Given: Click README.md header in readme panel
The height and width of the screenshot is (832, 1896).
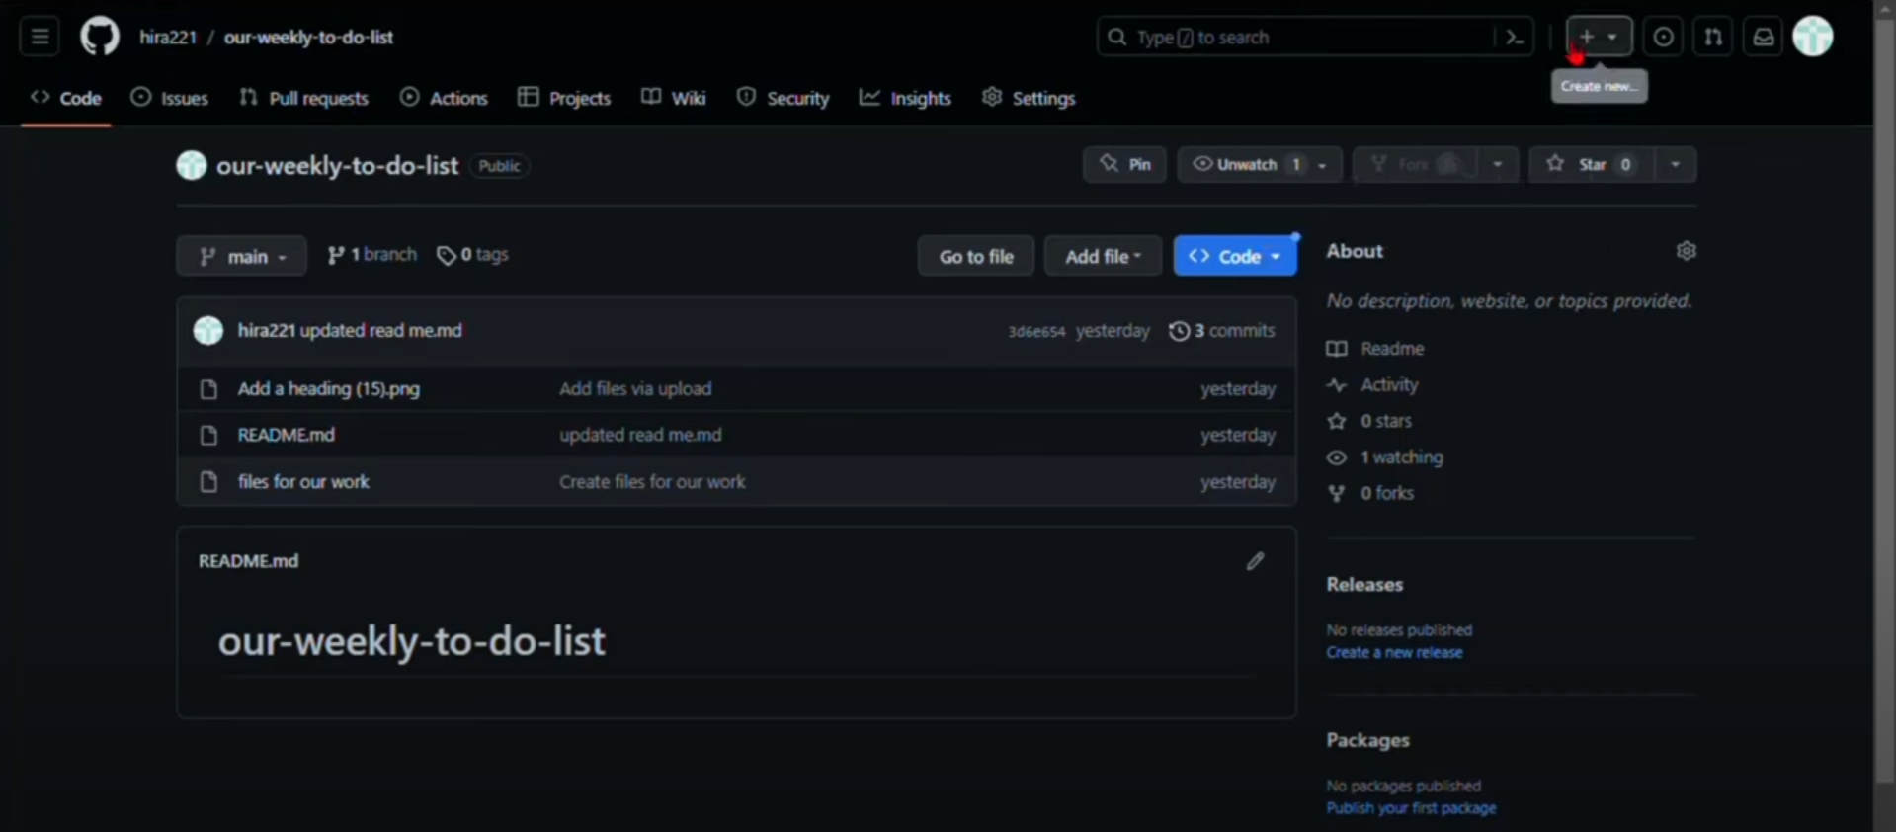Looking at the screenshot, I should [248, 561].
